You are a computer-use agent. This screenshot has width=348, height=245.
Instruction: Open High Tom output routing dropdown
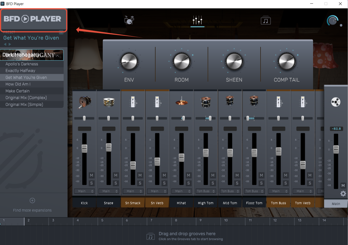coord(206,191)
